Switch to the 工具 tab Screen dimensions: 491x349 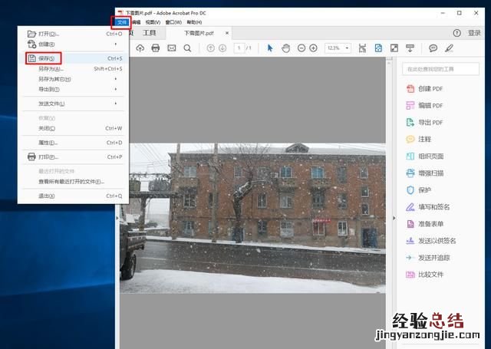150,33
